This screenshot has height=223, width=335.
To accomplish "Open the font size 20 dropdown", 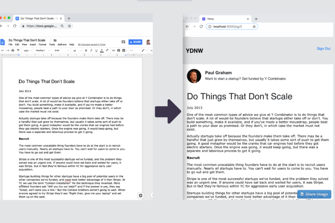I will (x=77, y=51).
